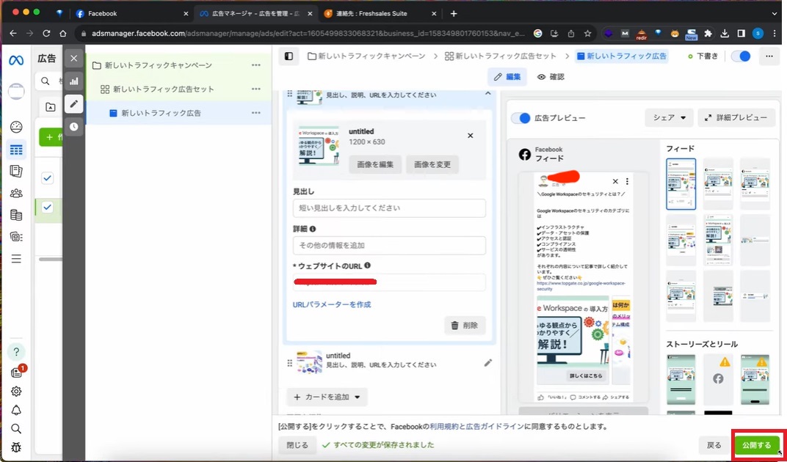Open the シェア dropdown

669,117
